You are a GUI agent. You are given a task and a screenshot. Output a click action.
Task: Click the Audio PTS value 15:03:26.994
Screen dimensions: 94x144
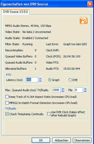(x=72, y=69)
